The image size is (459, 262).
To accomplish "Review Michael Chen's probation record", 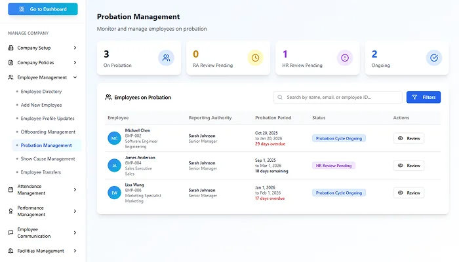I will [409, 138].
